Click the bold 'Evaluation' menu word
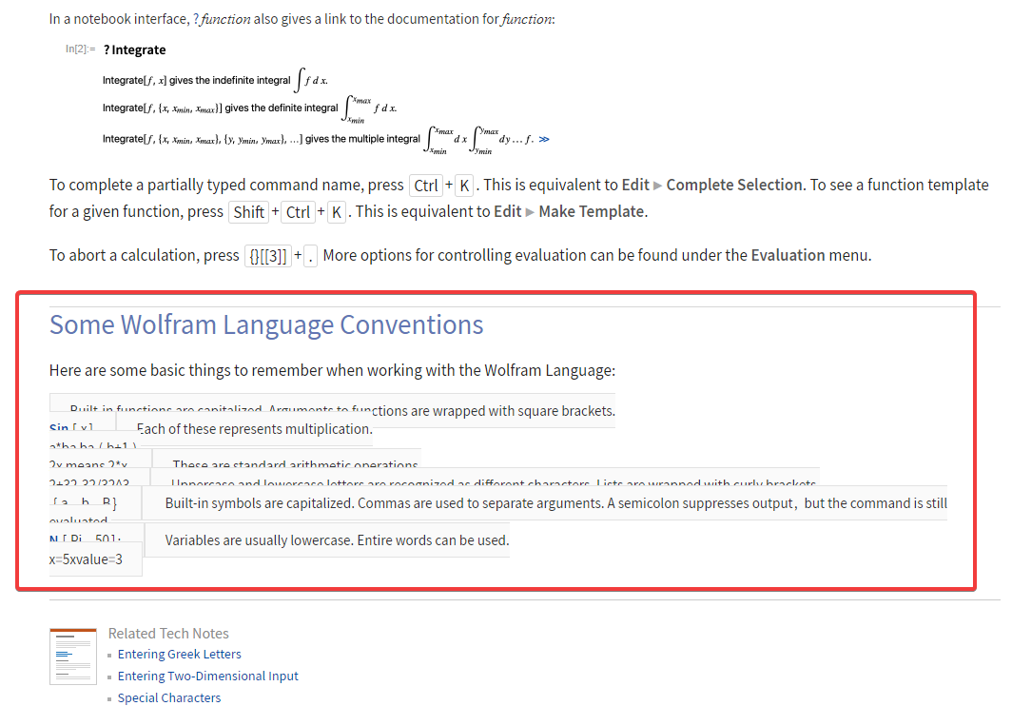 [788, 256]
